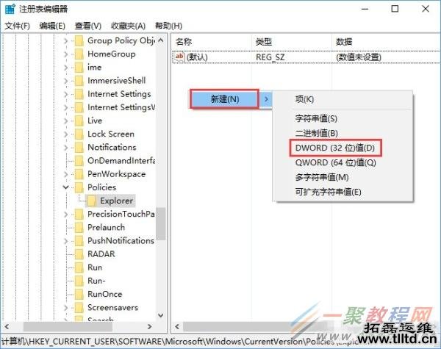Click tree pane horizontal scroll left arrow
The height and width of the screenshot is (349, 441).
(7, 327)
